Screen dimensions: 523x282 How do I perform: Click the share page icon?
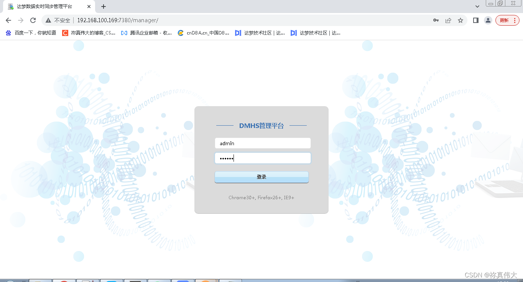[448, 20]
